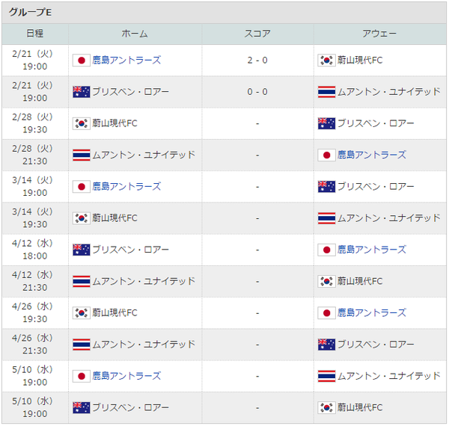Click 蔚山現代FC away name in 4/12 21:30 row
449x426 pixels.
tap(360, 282)
